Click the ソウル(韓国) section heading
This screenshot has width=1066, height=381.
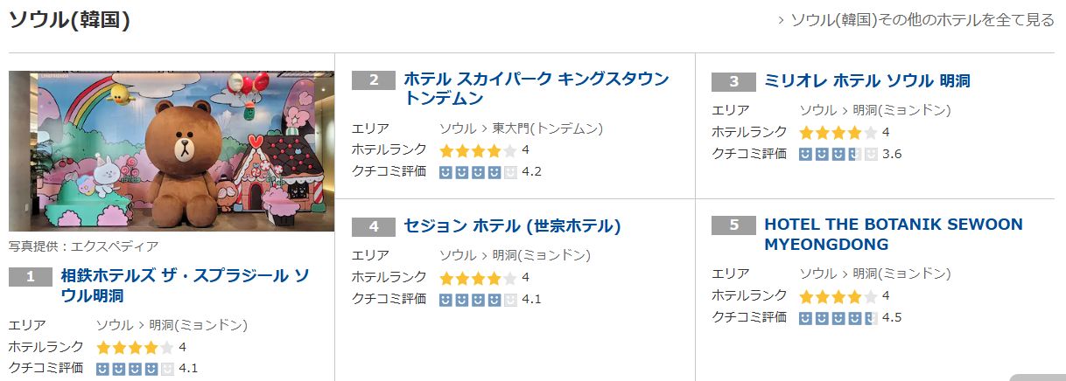[x=69, y=20]
